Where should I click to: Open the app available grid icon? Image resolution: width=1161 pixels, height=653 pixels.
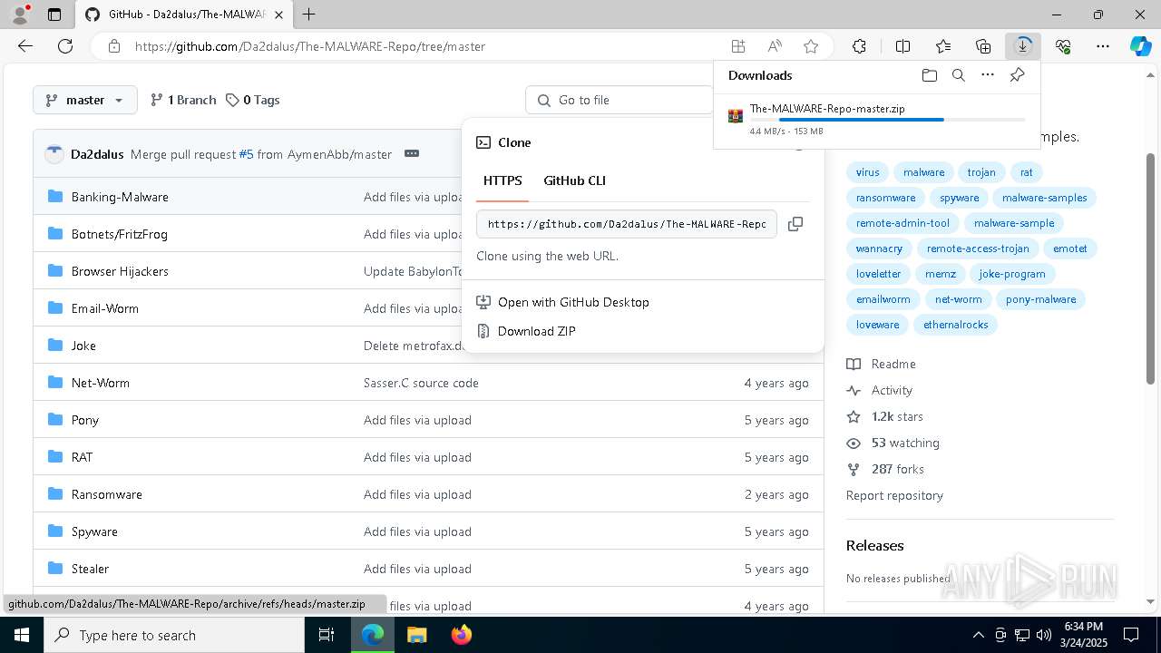[x=738, y=46]
